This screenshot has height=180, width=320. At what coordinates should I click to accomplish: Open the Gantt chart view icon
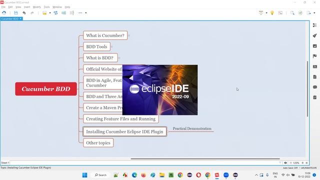click(x=280, y=13)
